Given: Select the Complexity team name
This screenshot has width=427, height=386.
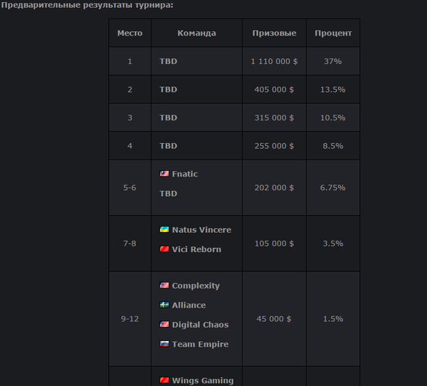Looking at the screenshot, I should coord(196,286).
